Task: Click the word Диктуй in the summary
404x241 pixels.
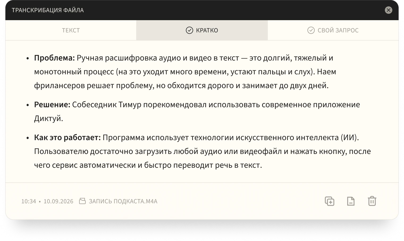Action: click(48, 118)
